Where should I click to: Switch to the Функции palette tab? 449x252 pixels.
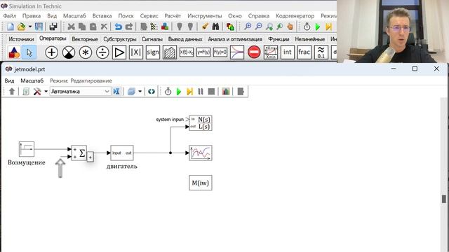pos(279,39)
